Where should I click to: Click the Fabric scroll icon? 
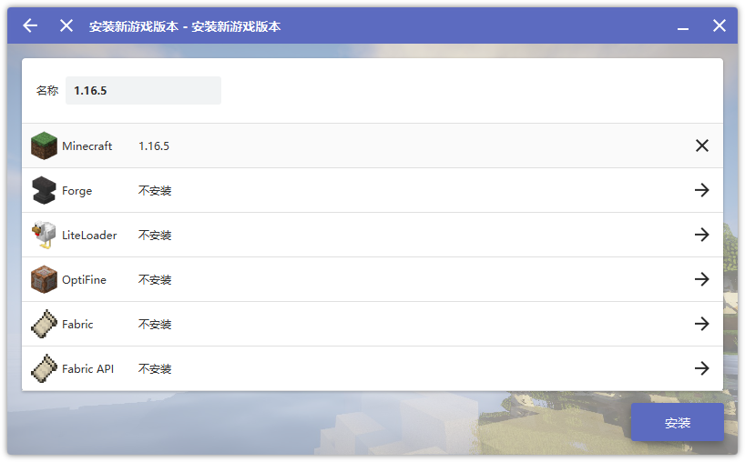(44, 324)
